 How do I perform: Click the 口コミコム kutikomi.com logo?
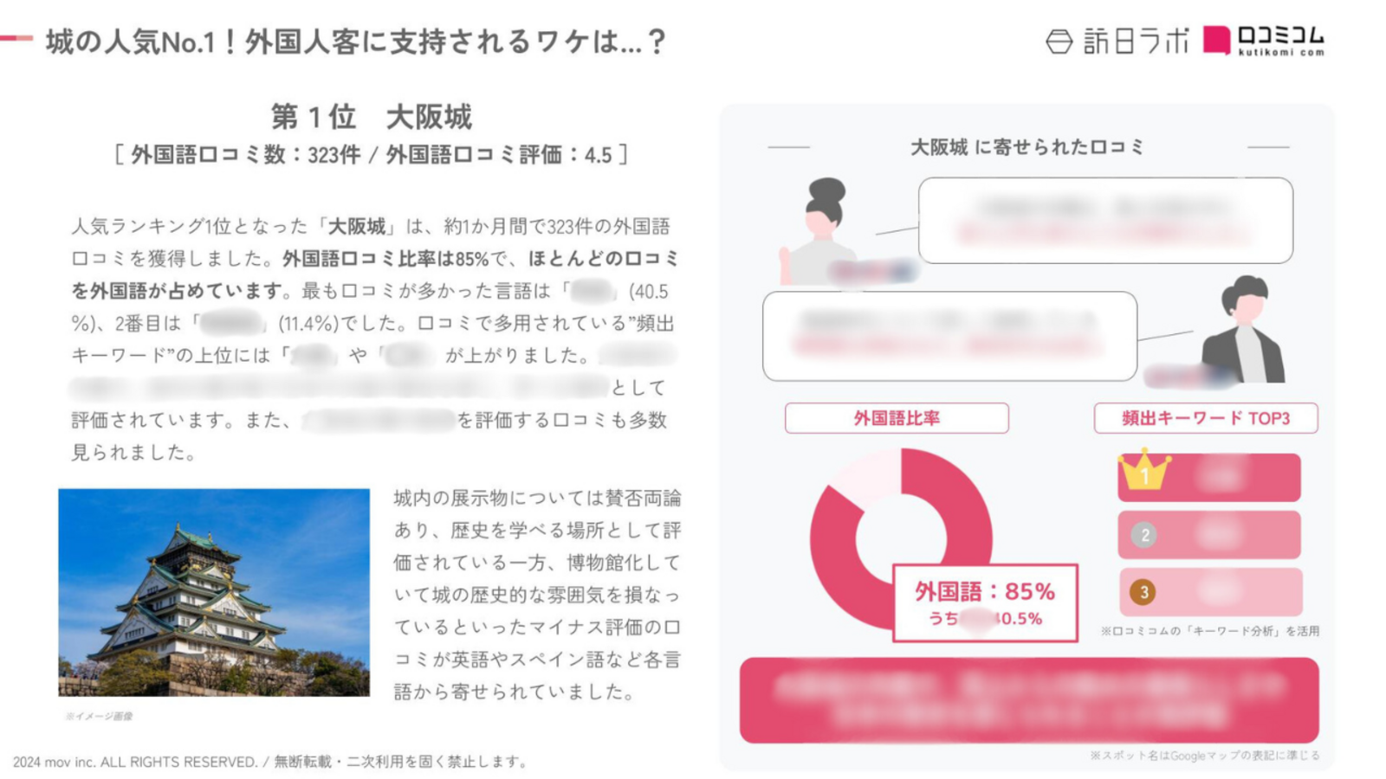click(1264, 41)
